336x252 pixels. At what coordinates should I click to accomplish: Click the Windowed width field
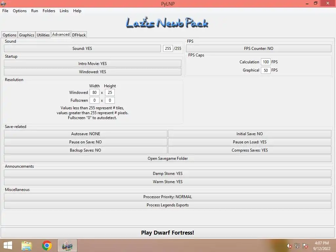click(x=94, y=93)
